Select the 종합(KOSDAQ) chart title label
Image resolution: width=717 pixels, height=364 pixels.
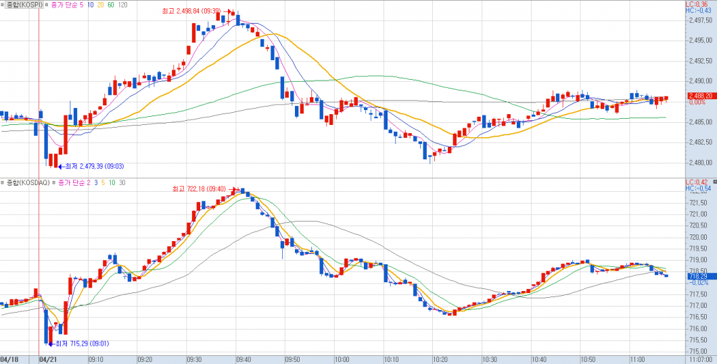tap(28, 183)
